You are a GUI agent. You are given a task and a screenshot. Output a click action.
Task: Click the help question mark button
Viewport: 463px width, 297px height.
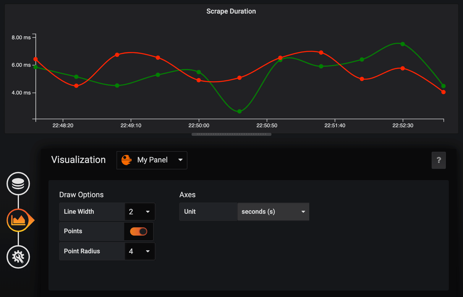[439, 160]
